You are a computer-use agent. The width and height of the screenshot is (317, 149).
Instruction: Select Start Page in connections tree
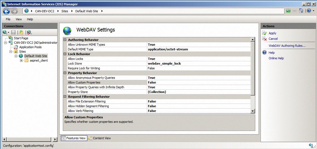21,38
